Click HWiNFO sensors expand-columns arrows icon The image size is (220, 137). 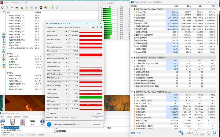coord(133,133)
